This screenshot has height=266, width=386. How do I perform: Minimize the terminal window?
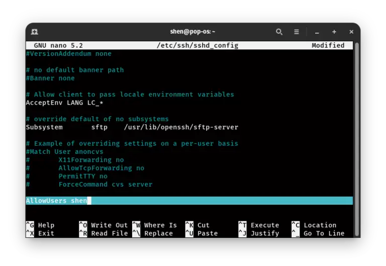(317, 32)
